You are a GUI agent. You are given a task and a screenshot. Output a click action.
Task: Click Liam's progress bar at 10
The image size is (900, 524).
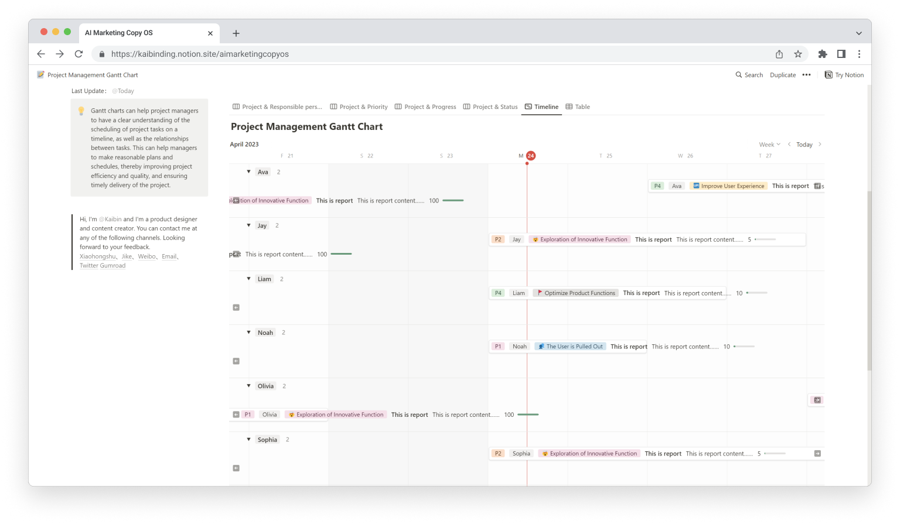[756, 293]
